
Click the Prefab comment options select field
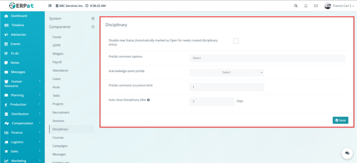pyautogui.click(x=267, y=58)
